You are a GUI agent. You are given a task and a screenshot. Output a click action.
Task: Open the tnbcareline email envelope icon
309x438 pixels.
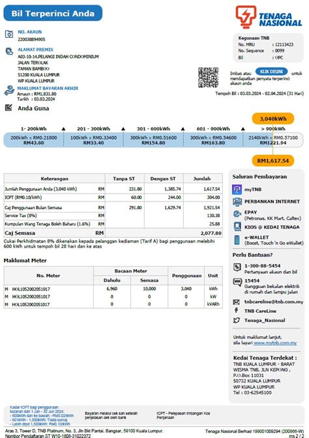click(237, 302)
